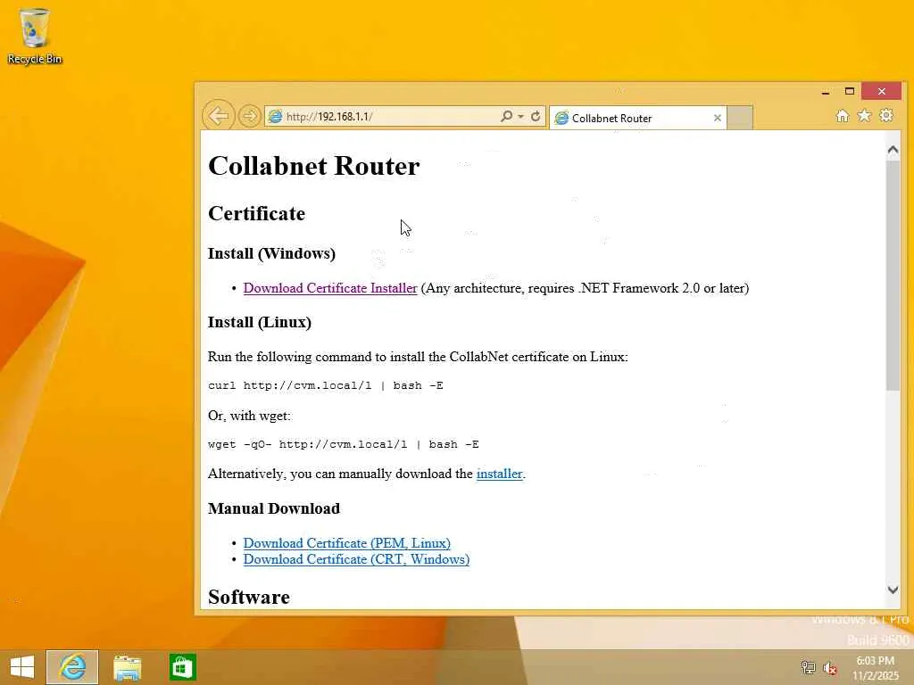Click the scroll down arrow of the page
The height and width of the screenshot is (685, 914).
click(893, 590)
